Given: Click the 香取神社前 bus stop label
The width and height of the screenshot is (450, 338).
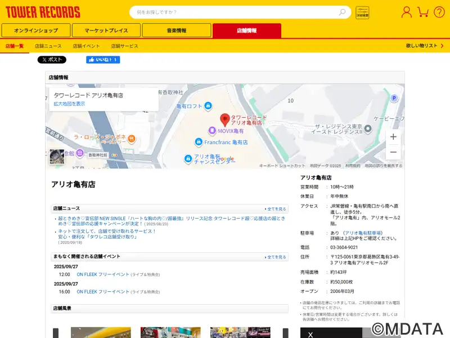Looking at the screenshot, I should (98, 155).
